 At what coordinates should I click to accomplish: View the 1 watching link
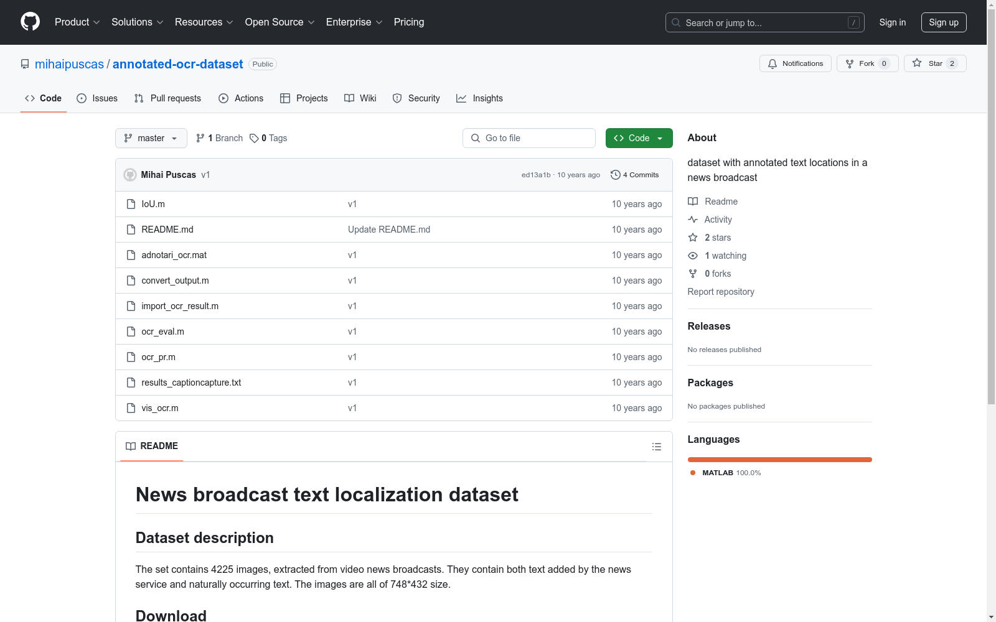tap(717, 256)
